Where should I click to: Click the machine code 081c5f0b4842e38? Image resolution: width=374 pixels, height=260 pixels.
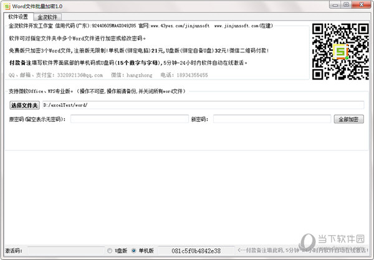click(x=196, y=251)
